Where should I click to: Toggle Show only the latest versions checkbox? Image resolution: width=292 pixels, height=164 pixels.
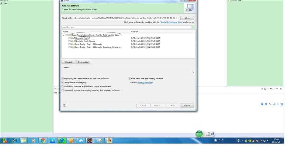pos(63,78)
